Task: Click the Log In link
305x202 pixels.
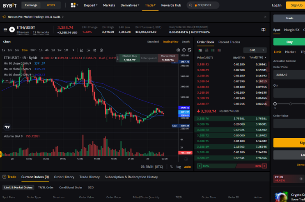Action: pyautogui.click(x=276, y=5)
